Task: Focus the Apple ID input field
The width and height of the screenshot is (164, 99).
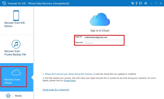Action: click(x=104, y=37)
